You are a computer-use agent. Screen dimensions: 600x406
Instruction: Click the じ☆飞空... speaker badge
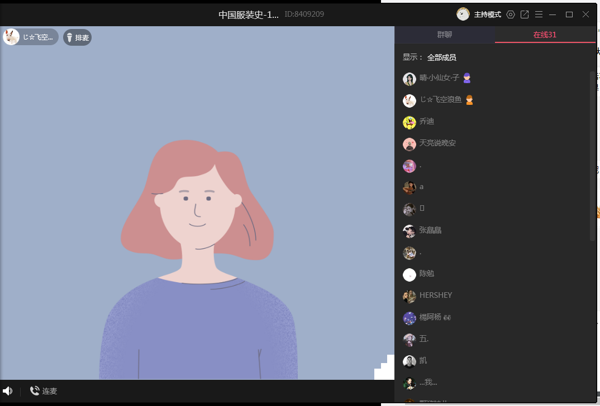pyautogui.click(x=31, y=37)
